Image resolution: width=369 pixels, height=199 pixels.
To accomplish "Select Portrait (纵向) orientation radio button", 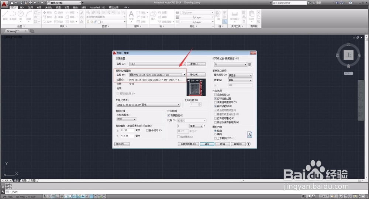I will [215, 131].
